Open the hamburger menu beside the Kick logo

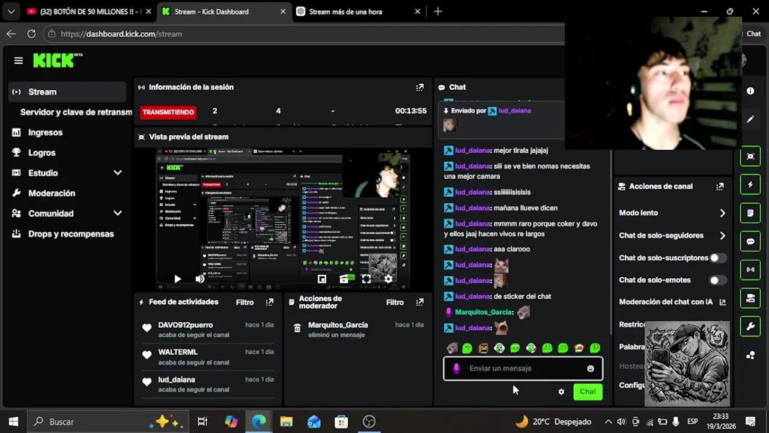point(19,60)
